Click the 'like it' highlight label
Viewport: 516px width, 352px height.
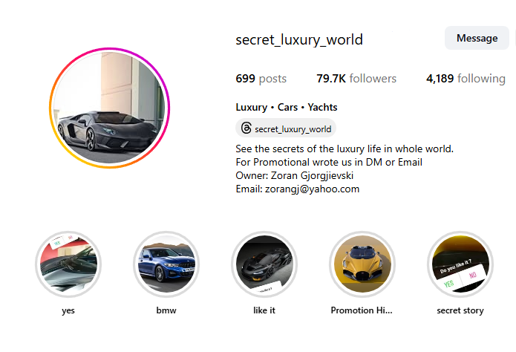tap(264, 310)
